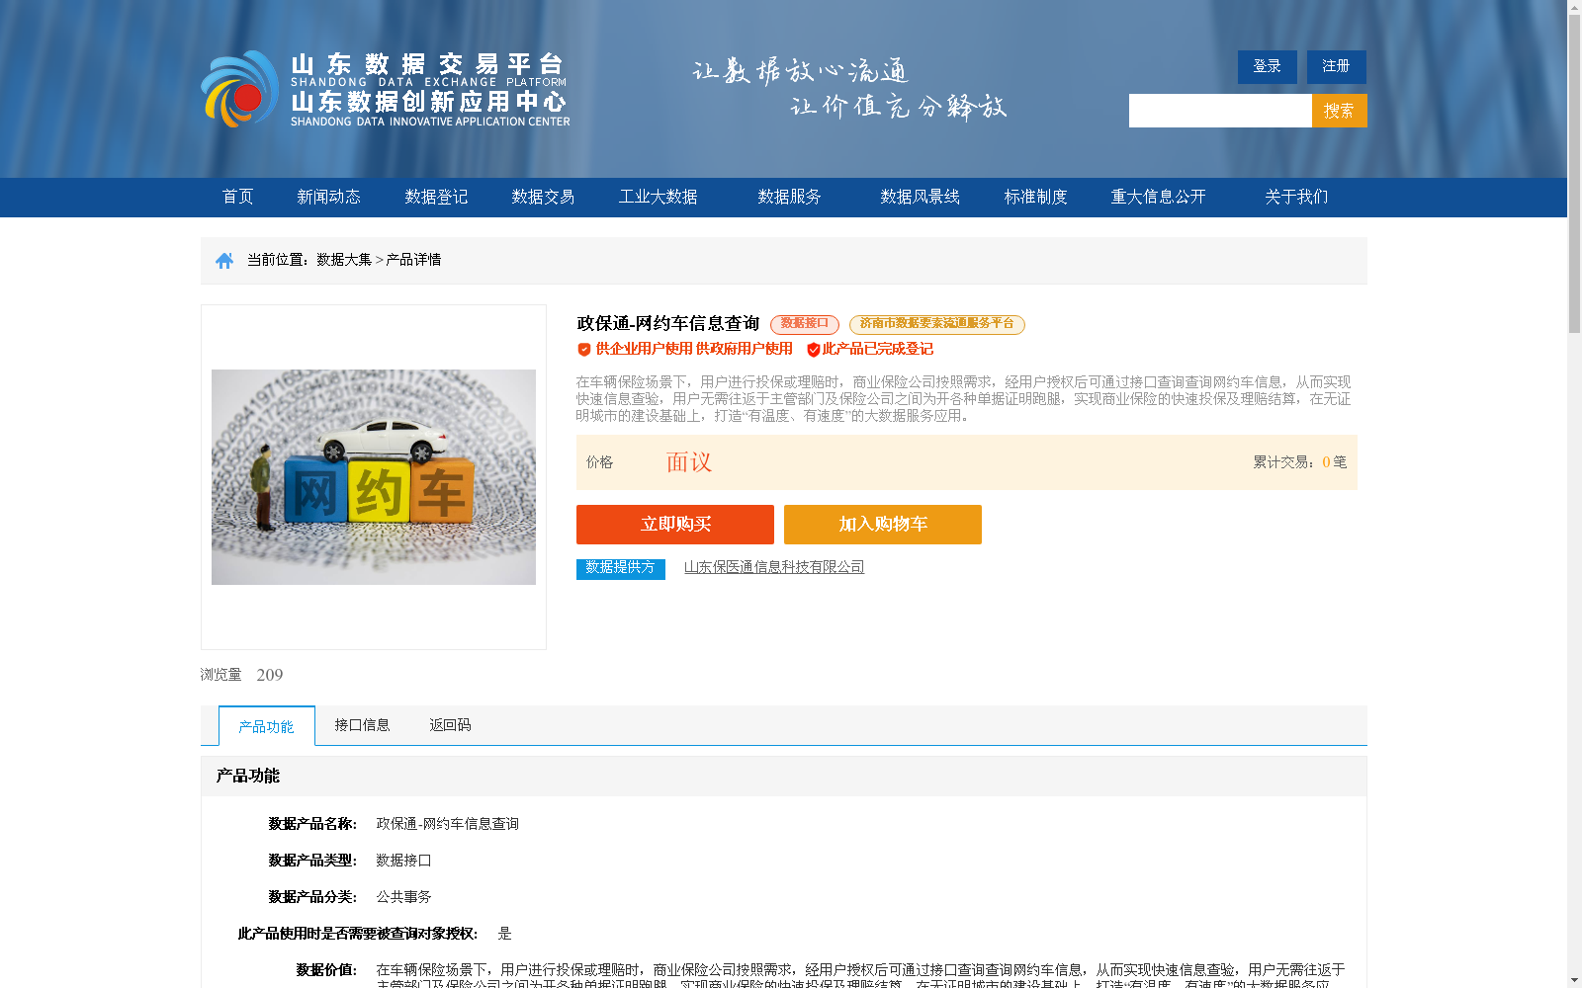
Task: Click 立即购买 buy now button
Action: pyautogui.click(x=675, y=525)
